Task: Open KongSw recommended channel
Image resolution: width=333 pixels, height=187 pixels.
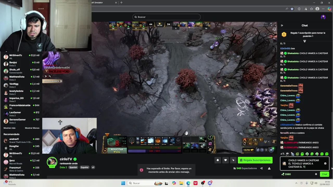Action: pos(21,148)
